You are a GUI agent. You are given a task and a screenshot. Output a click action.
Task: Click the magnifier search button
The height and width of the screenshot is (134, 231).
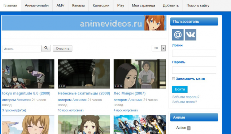tap(46, 48)
